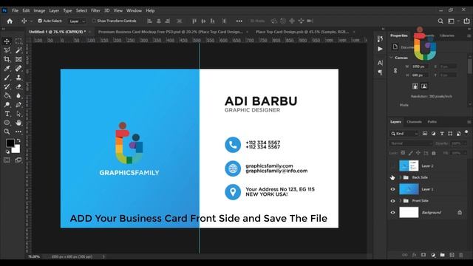
Task: Hide the Front Side group
Action: pyautogui.click(x=392, y=200)
